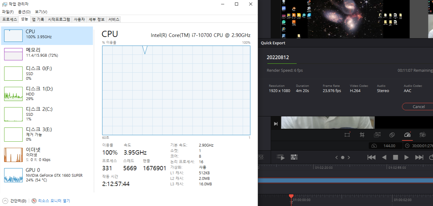The image size is (433, 206).
Task: Switch to the 시작프로그램 tab
Action: pyautogui.click(x=59, y=19)
